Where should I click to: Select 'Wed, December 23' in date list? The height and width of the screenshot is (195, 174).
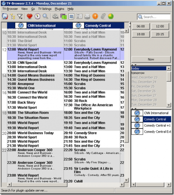[149, 78]
